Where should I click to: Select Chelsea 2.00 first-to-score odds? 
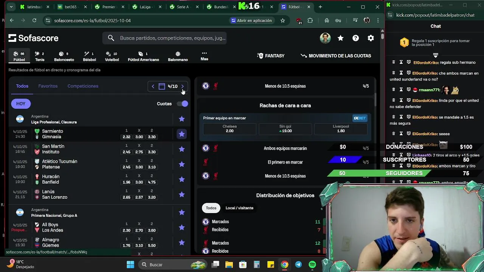pos(230,129)
